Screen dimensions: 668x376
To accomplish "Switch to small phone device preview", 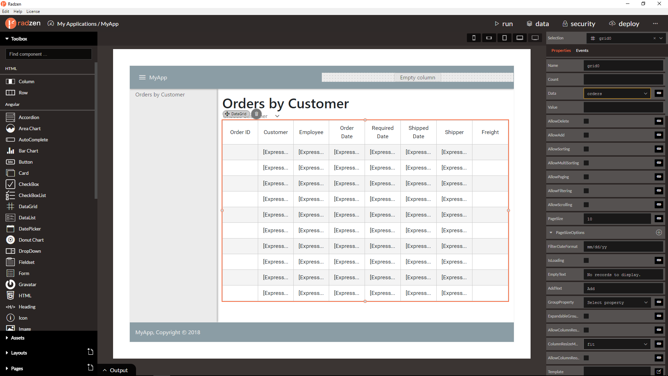I will [x=474, y=38].
